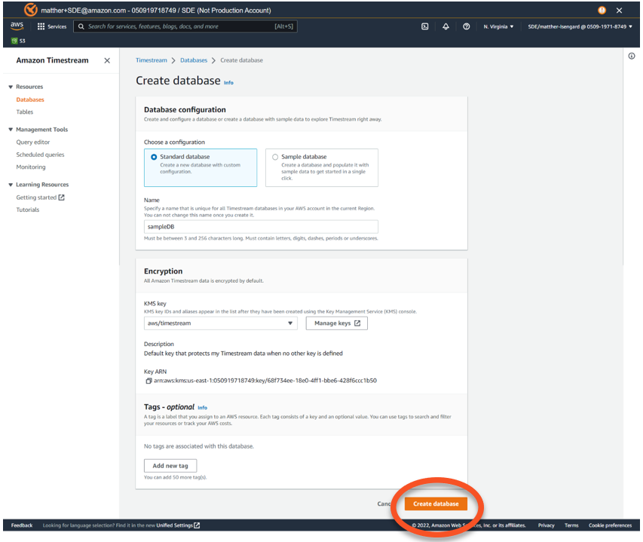Click the orange Create database button
Screen dimensions: 643x542
(x=436, y=504)
